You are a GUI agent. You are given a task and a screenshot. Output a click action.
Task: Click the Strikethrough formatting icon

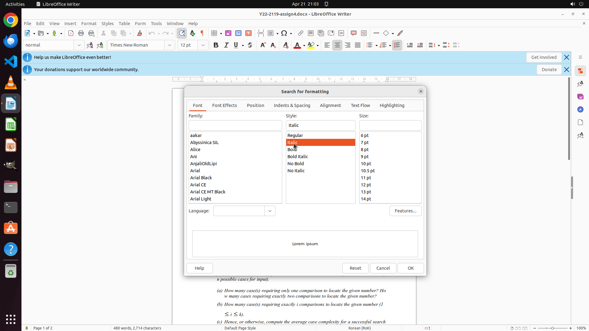click(250, 45)
